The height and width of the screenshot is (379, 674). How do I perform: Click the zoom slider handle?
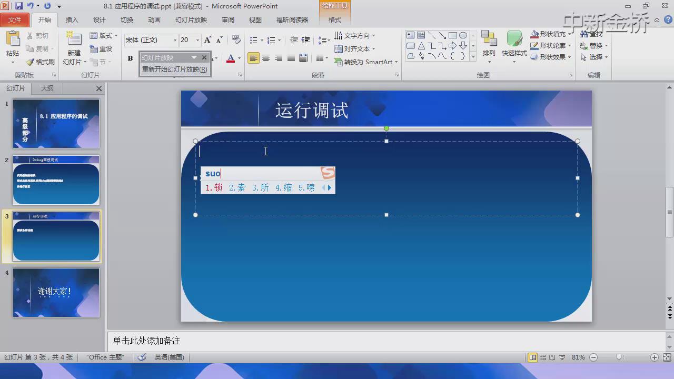[619, 357]
